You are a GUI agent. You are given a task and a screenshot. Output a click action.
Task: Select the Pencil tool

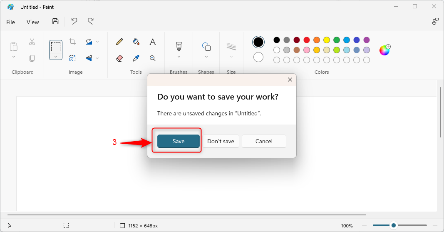coord(119,42)
